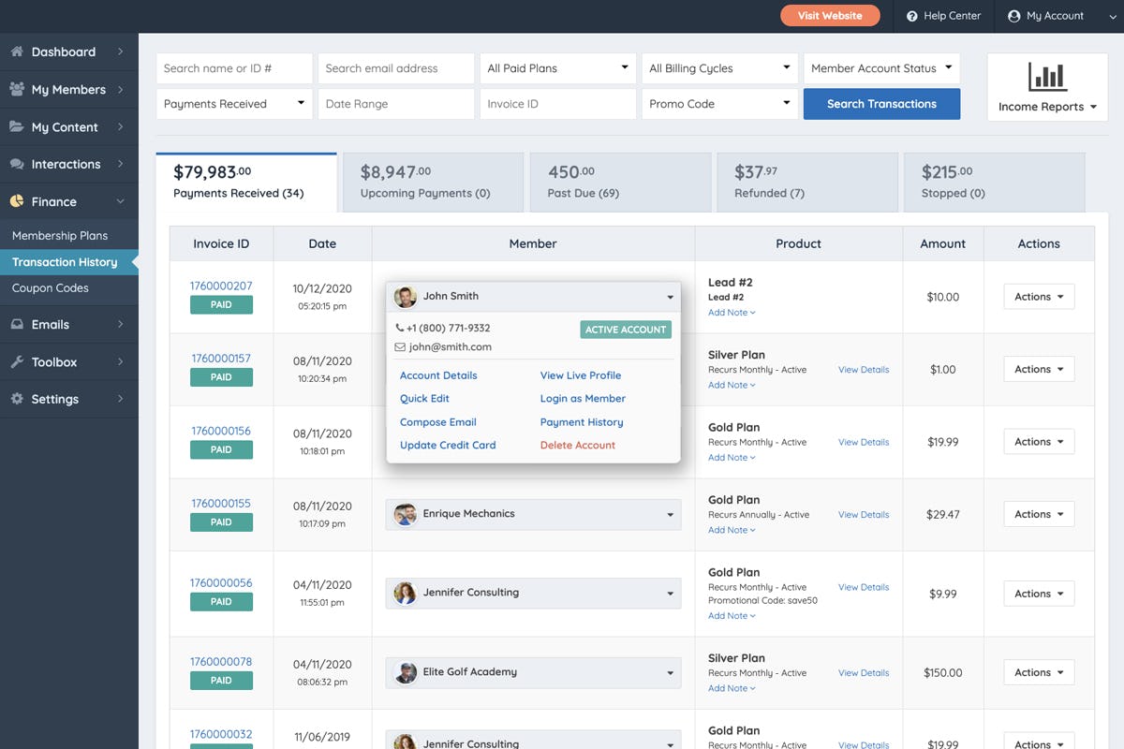Open the All Paid Plans dropdown
This screenshot has height=749, width=1124.
pyautogui.click(x=557, y=67)
